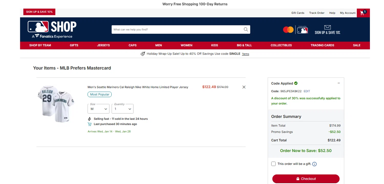Open the Size dropdown
Viewport: 384px width, 184px height.
tap(98, 109)
